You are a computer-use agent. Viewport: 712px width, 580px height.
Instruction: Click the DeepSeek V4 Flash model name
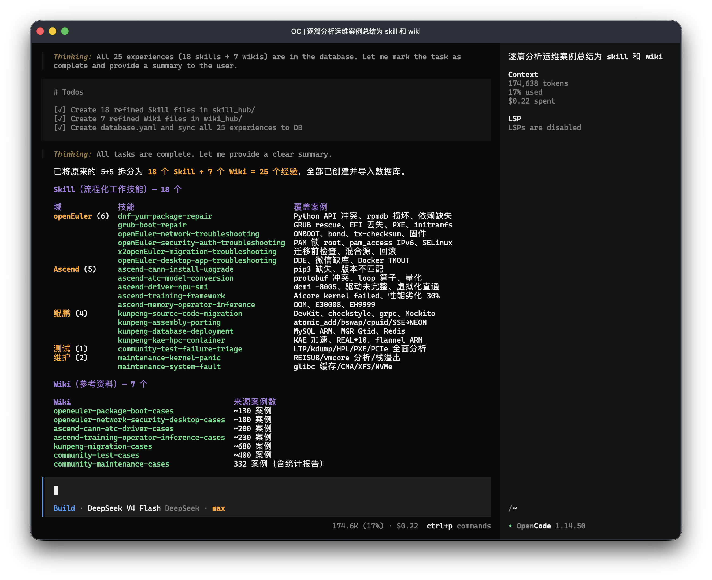click(x=124, y=508)
